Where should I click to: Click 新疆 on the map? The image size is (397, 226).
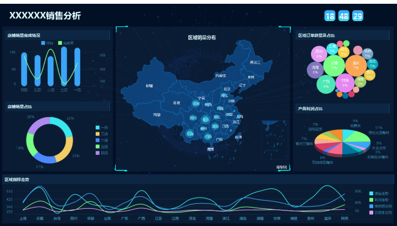149,86
